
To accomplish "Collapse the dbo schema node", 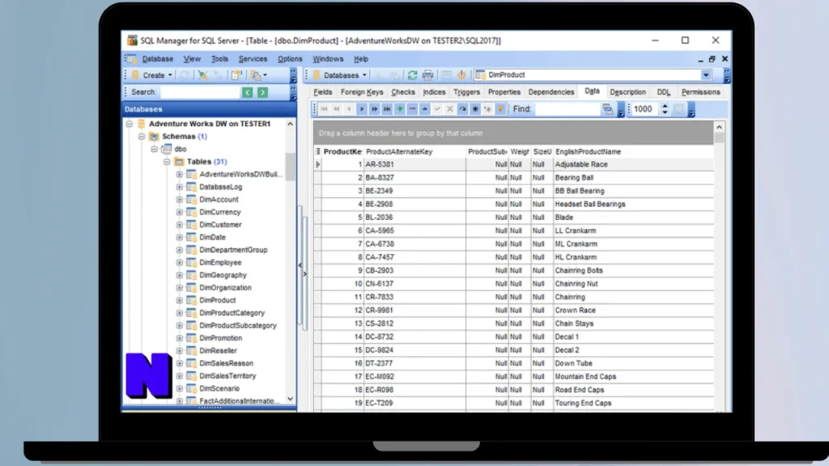I will tap(154, 149).
